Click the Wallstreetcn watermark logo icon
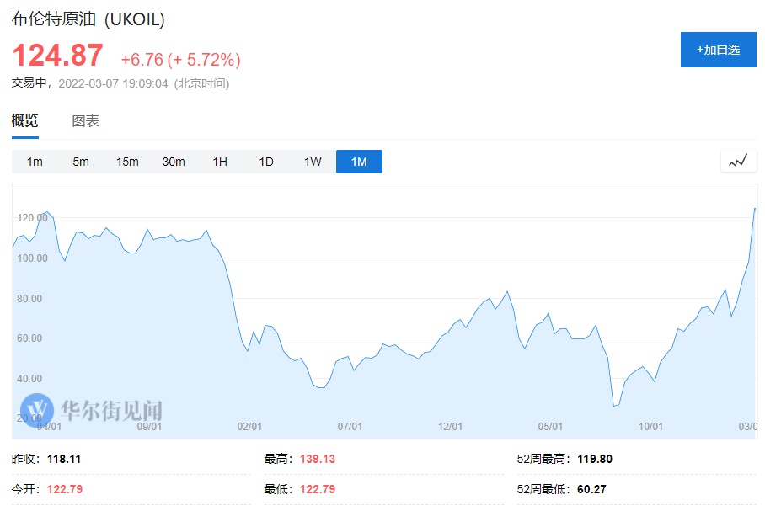Viewport: 765px width, 511px height. tap(37, 410)
